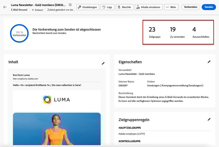Click Adobe employes (LST17) target group
Screen dimensions: 219x147
[x=132, y=134]
